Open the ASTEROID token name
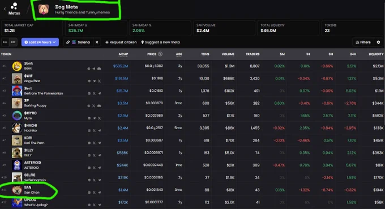Image resolution: width=385 pixels, height=209 pixels. tap(32, 163)
